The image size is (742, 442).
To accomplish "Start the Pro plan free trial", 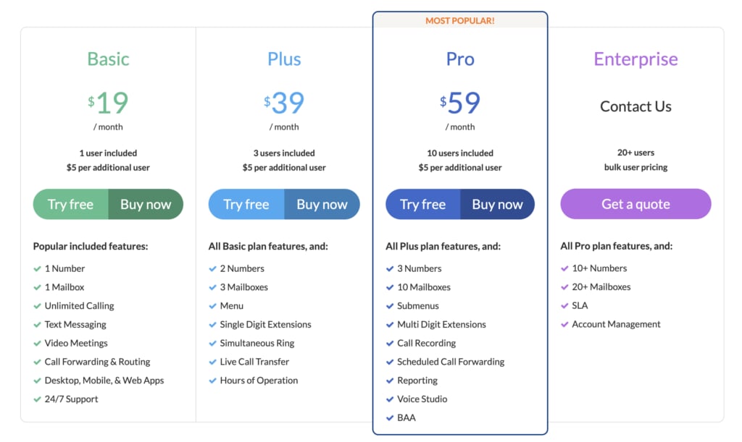I will click(x=422, y=204).
